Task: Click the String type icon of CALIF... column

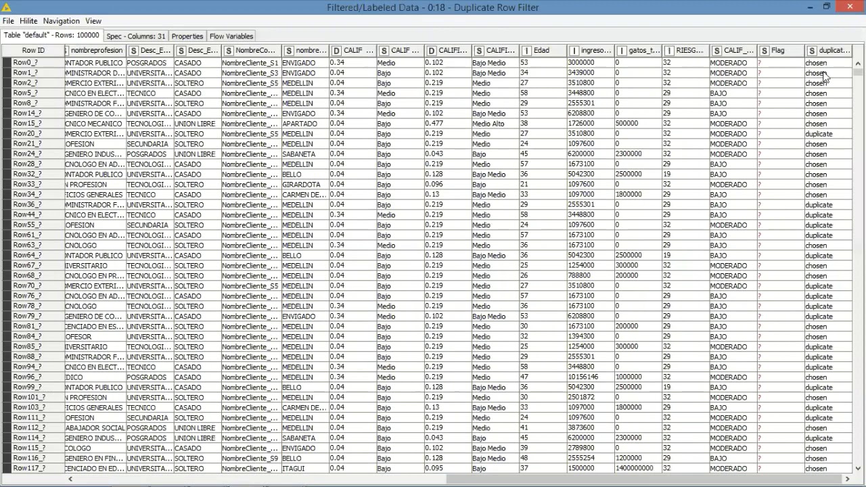Action: (384, 51)
